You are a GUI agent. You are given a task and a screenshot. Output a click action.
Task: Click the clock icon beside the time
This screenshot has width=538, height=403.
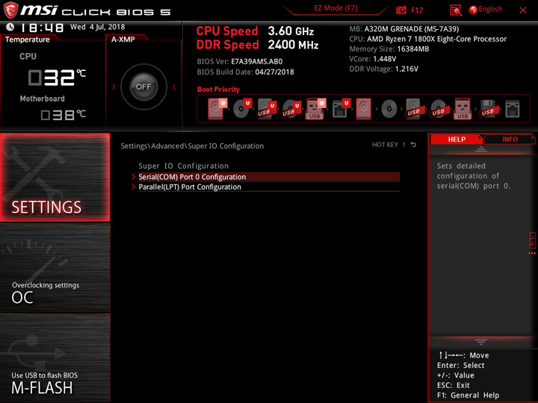tap(10, 27)
